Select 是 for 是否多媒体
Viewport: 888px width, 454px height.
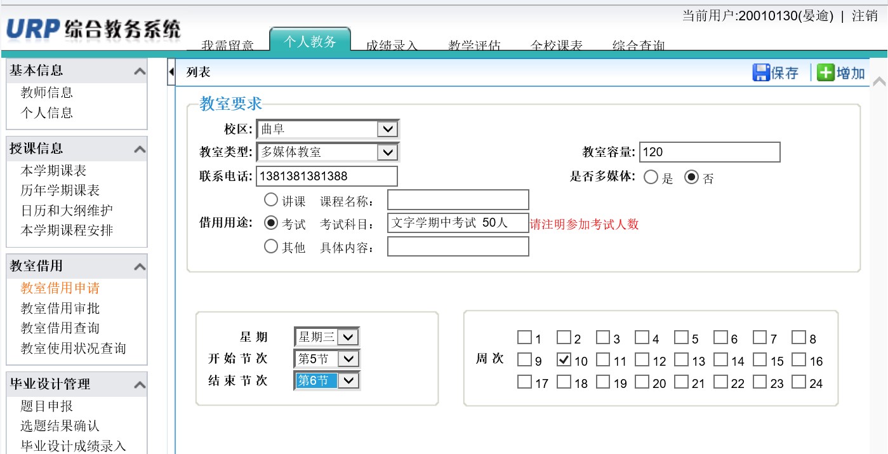click(651, 177)
